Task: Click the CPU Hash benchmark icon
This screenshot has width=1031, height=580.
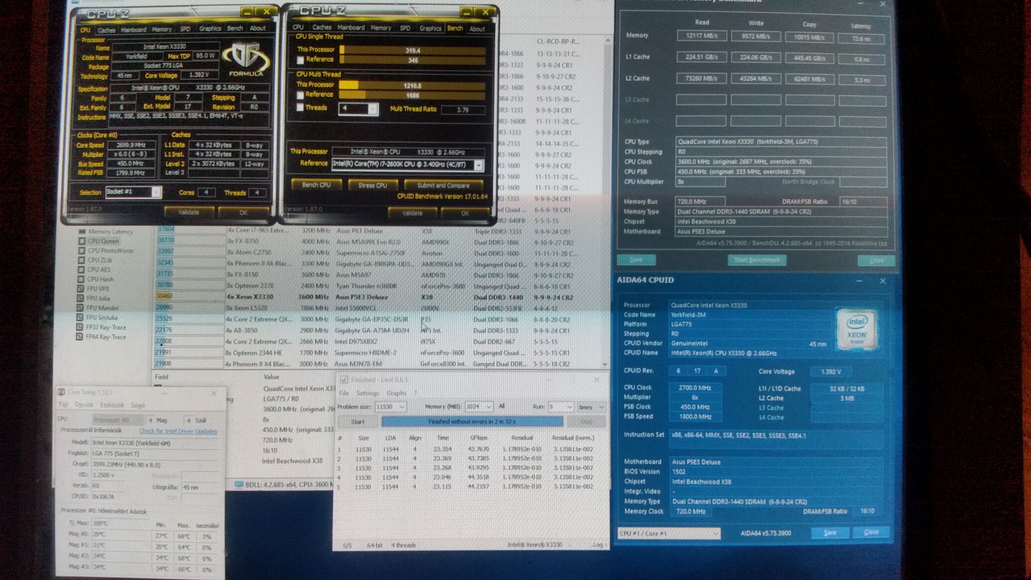Action: 81,279
